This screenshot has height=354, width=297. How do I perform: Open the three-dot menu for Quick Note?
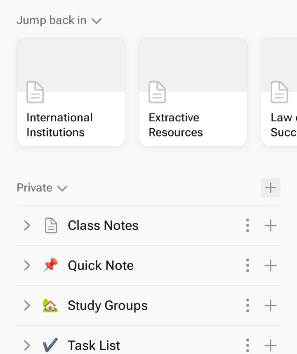click(x=247, y=265)
